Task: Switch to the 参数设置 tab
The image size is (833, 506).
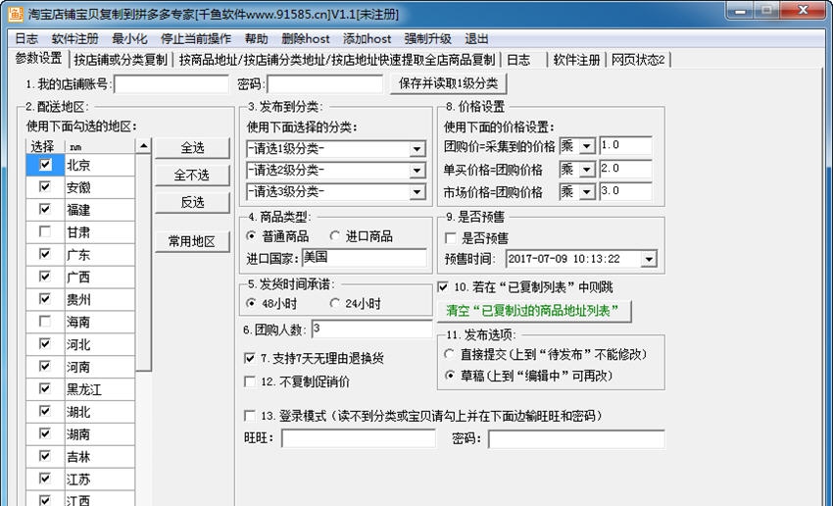Action: [39, 59]
